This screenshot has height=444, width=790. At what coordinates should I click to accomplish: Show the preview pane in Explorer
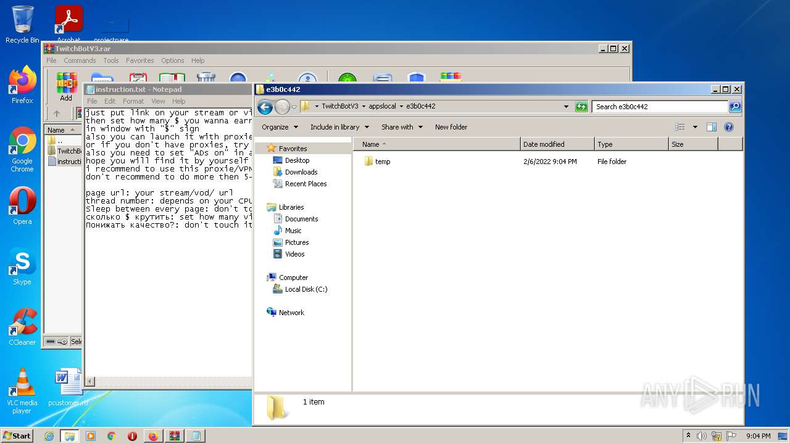click(711, 127)
